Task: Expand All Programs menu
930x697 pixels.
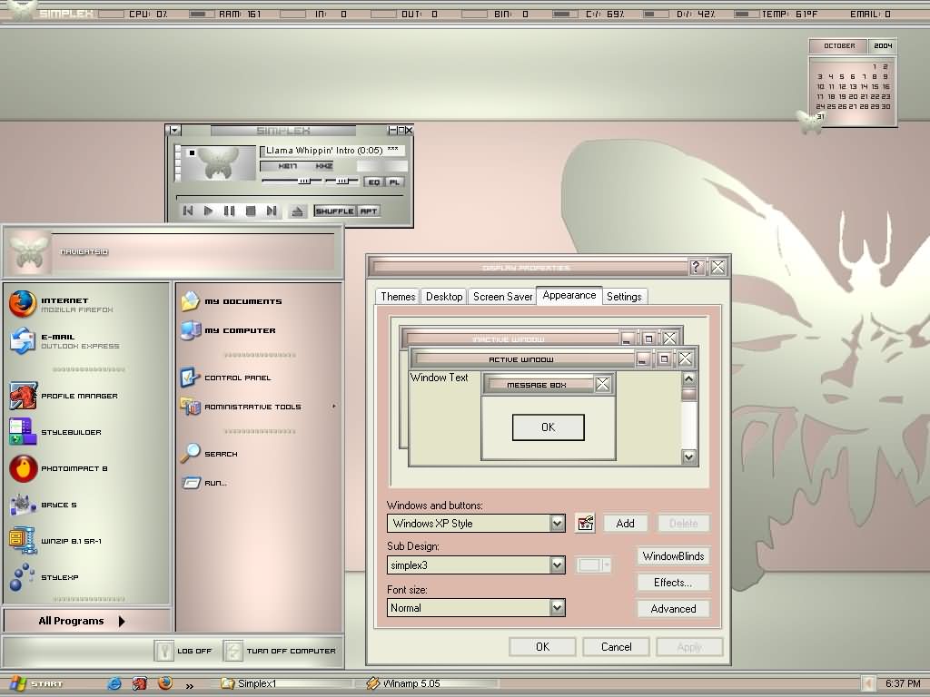Action: 86,621
